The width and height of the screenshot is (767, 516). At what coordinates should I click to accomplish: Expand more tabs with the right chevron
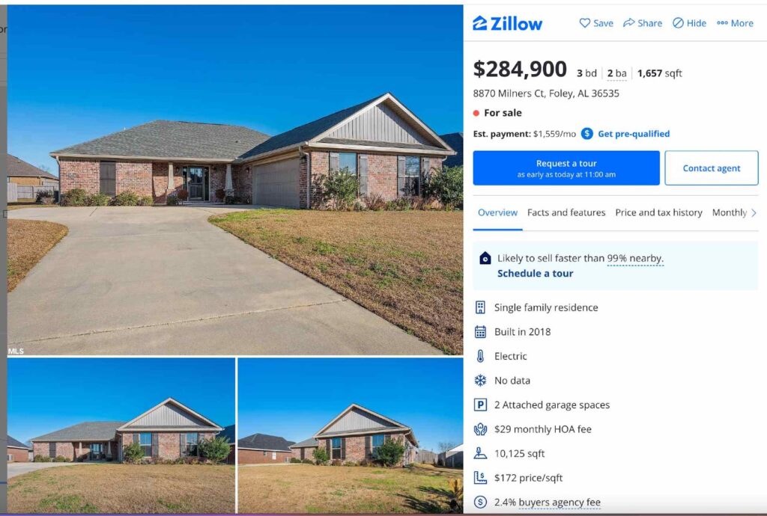(754, 213)
